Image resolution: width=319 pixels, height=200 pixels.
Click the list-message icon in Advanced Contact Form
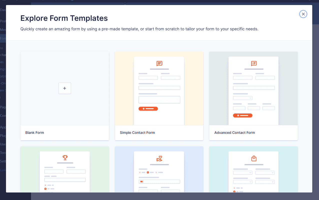pyautogui.click(x=254, y=63)
